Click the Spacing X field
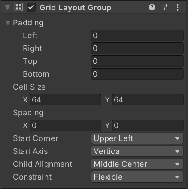 click(65, 126)
